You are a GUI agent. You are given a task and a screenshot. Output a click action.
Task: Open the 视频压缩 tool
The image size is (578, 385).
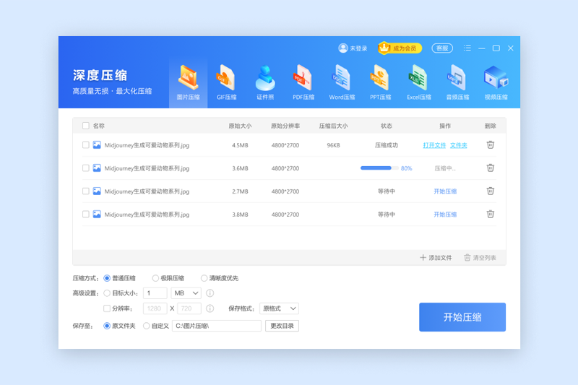coord(496,82)
